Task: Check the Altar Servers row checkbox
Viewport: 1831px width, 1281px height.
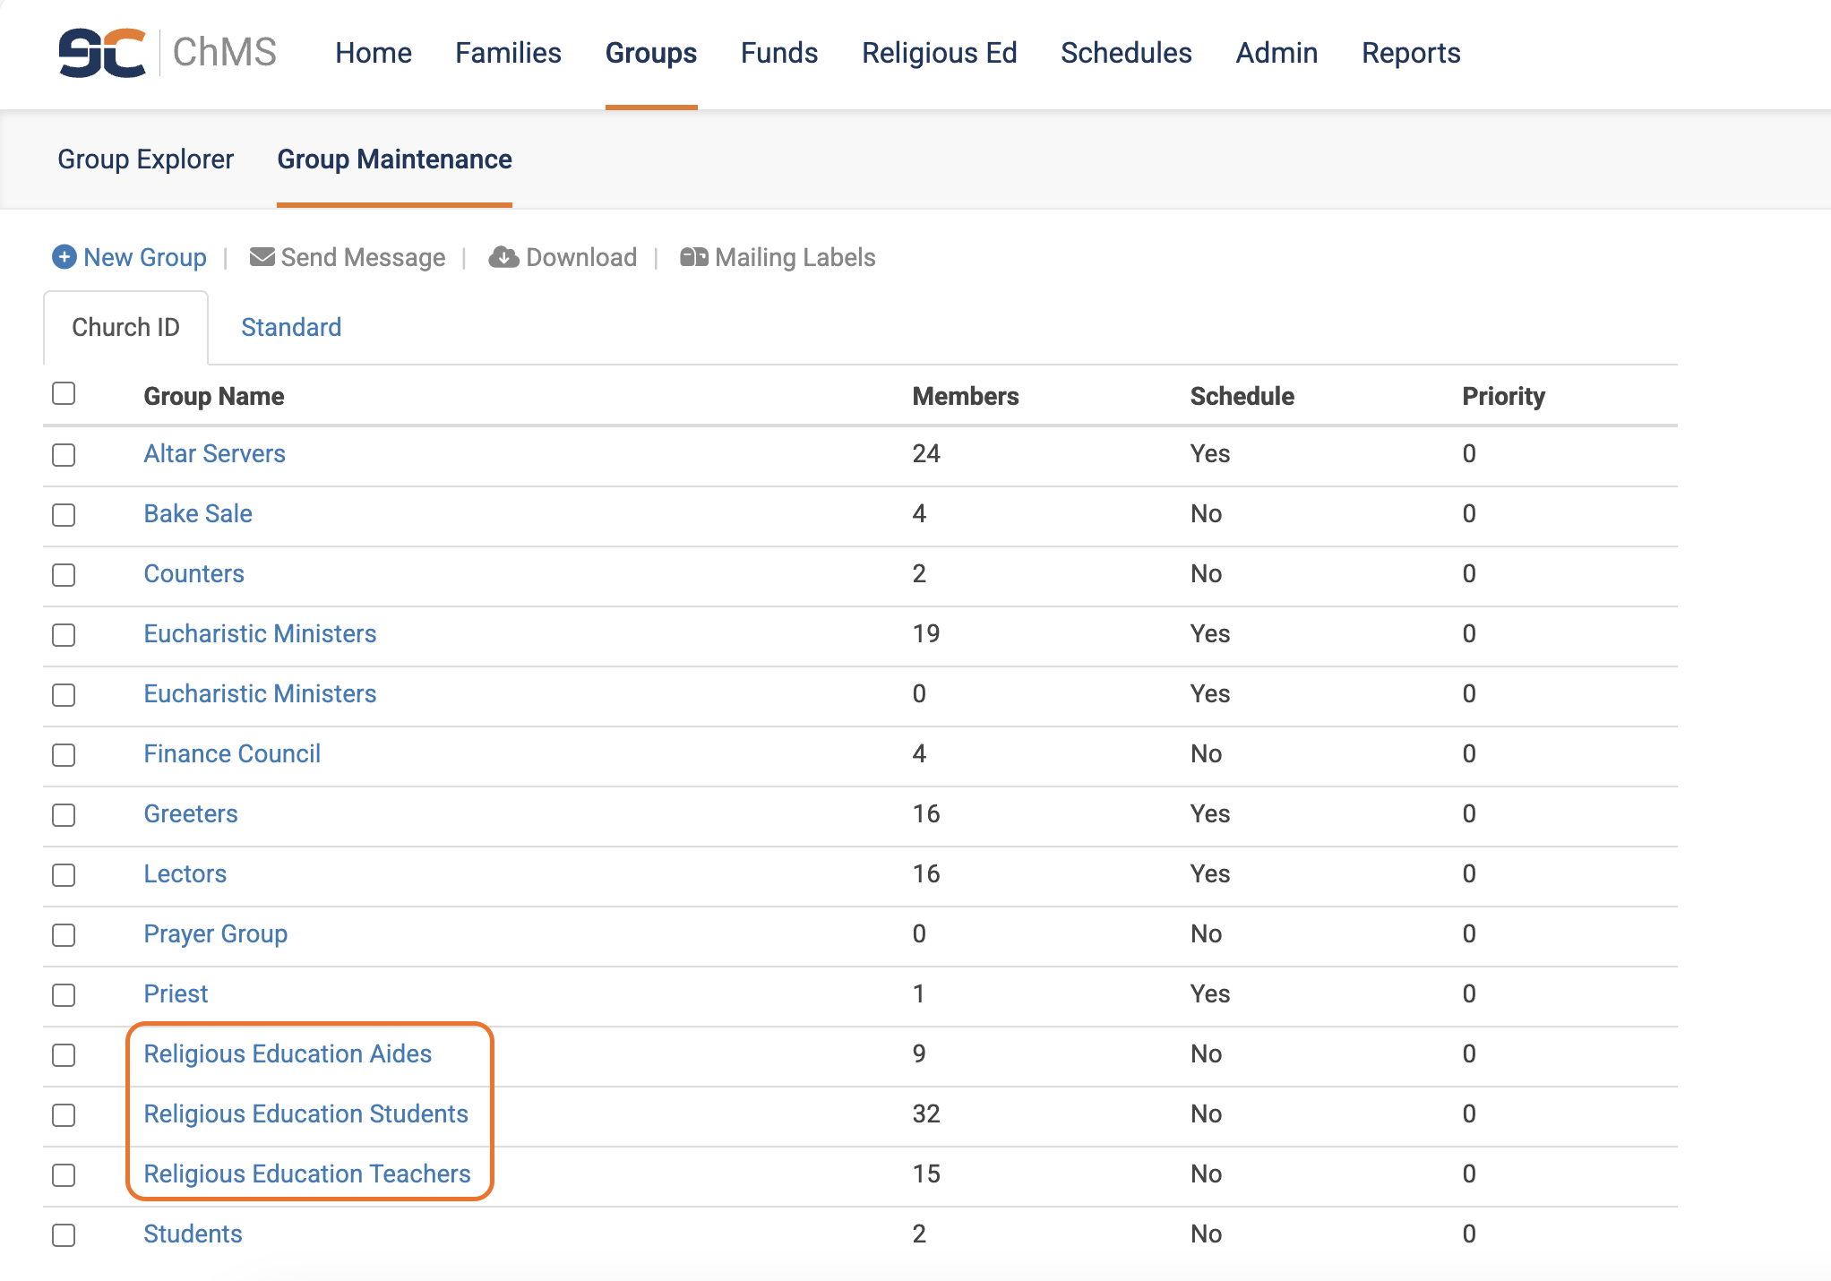Action: coord(64,455)
